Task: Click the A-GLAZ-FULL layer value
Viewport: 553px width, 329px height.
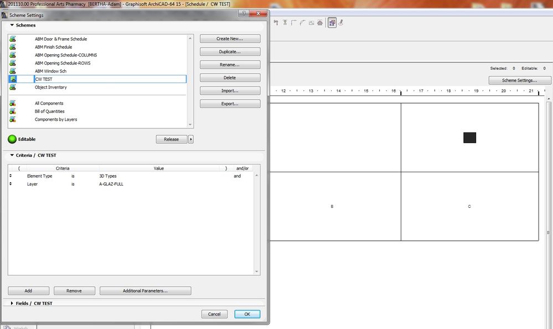Action: coord(111,184)
